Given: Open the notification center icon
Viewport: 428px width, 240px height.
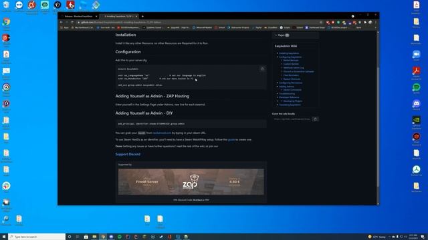Looking at the screenshot, I should (x=423, y=237).
